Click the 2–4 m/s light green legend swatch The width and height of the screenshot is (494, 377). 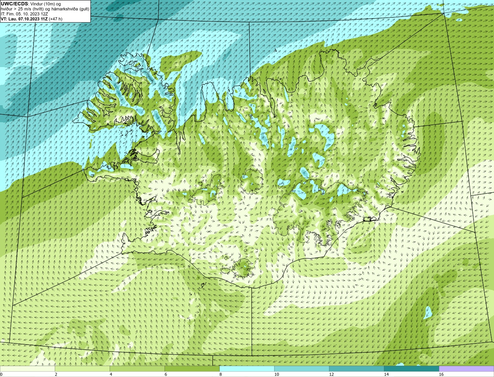tap(83, 369)
